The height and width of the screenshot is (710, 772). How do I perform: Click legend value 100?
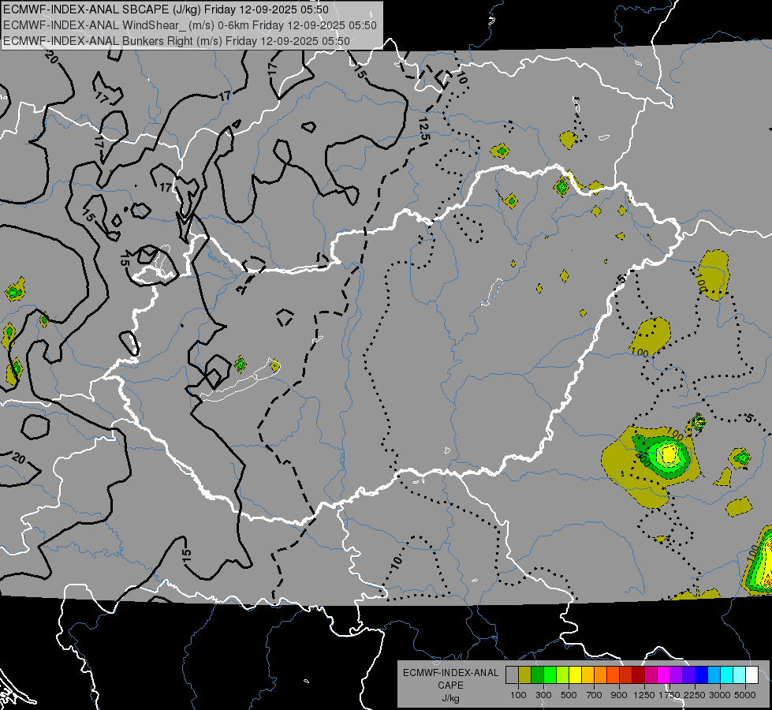[x=518, y=695]
